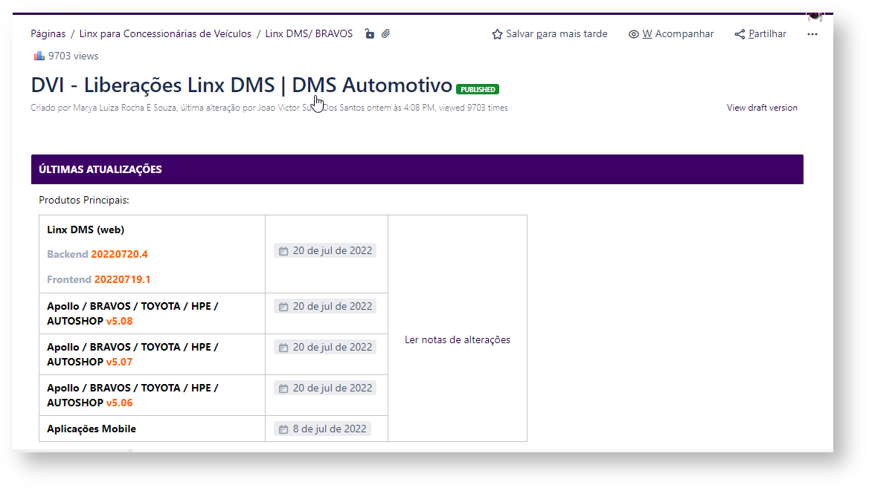The width and height of the screenshot is (869, 488).
Task: Open Ler notas de alterações link
Action: 458,339
